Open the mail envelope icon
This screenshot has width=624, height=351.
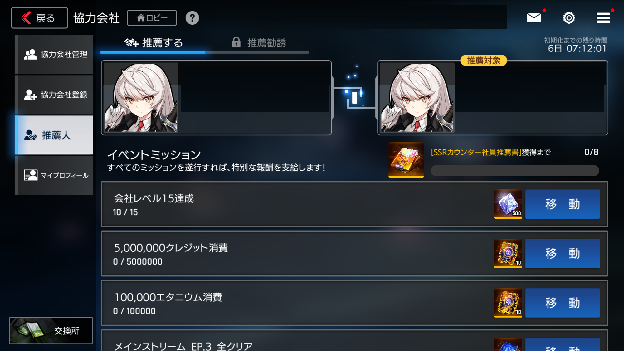tap(534, 18)
